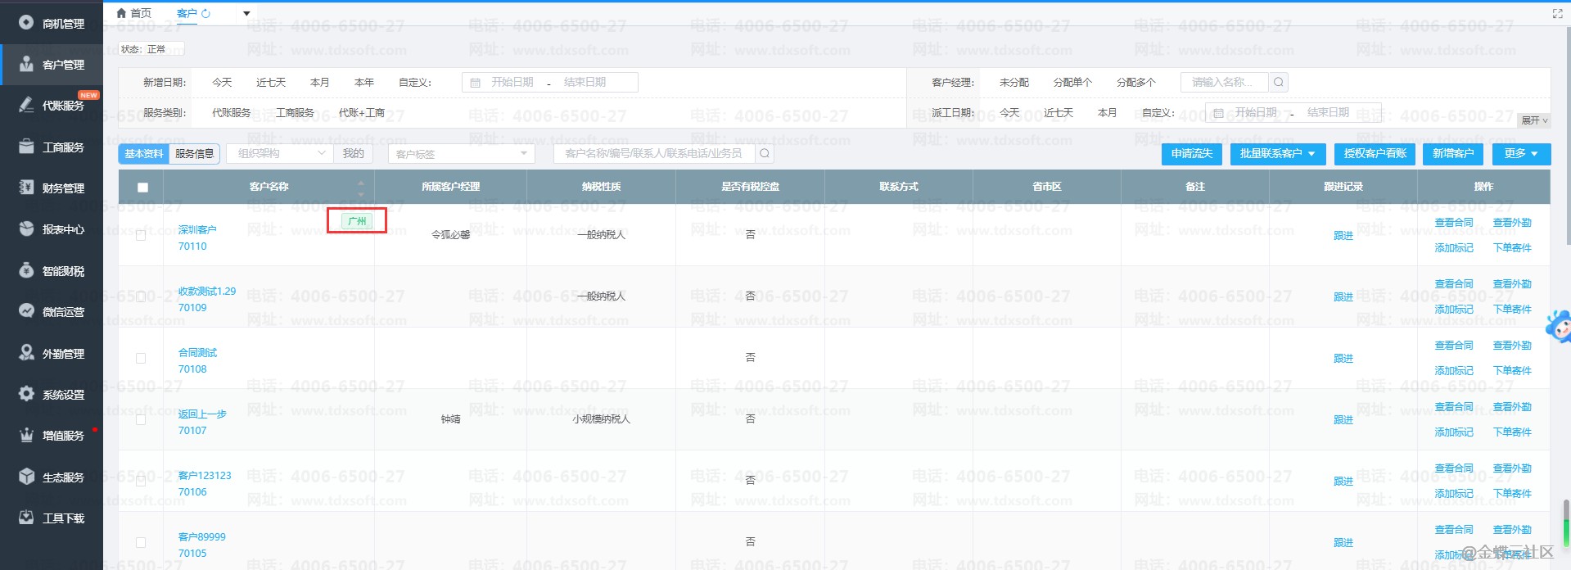Select the checkbox for 客户89999 row
The width and height of the screenshot is (1571, 570).
point(141,542)
